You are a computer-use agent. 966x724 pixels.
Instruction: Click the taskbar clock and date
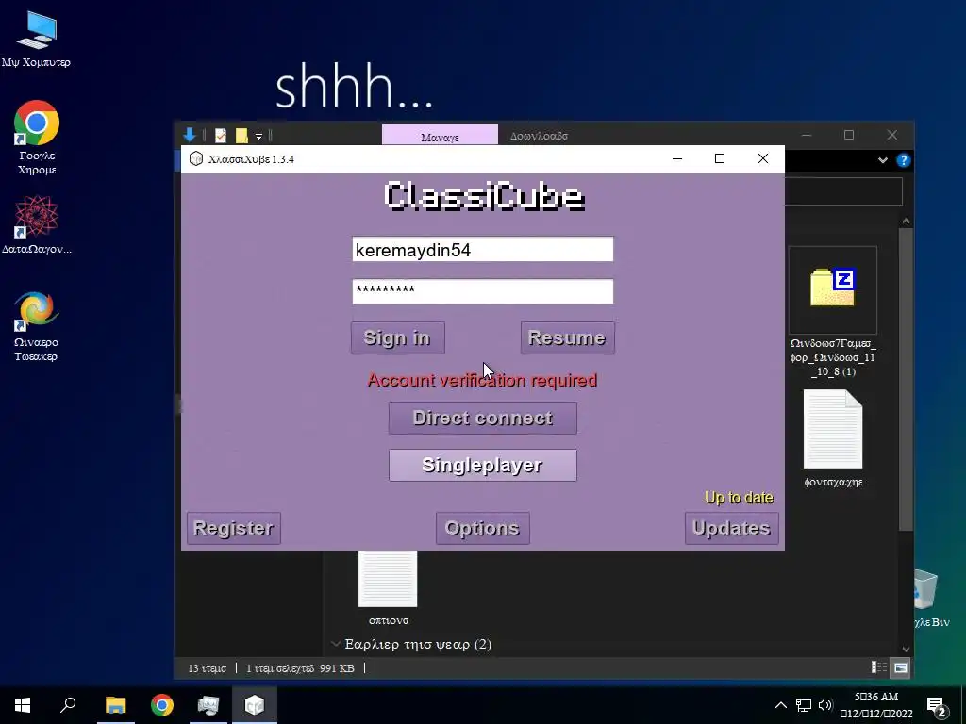[x=876, y=705]
